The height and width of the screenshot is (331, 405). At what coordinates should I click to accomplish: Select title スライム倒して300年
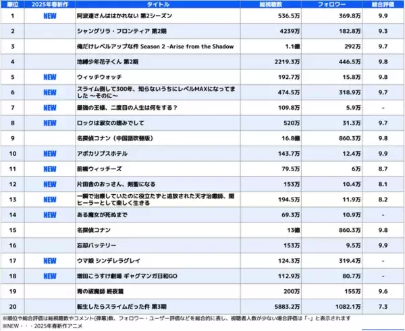tap(157, 92)
